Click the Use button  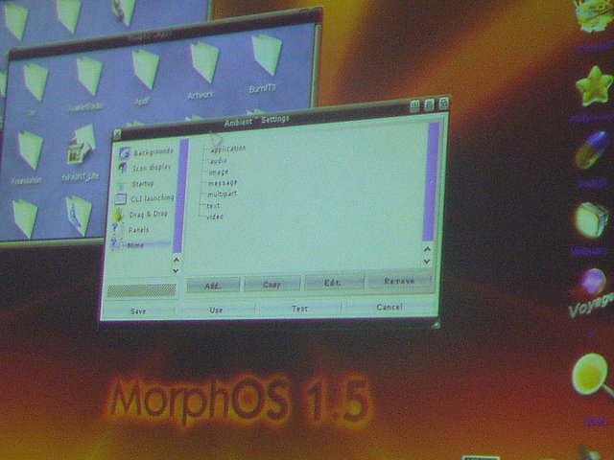point(216,310)
